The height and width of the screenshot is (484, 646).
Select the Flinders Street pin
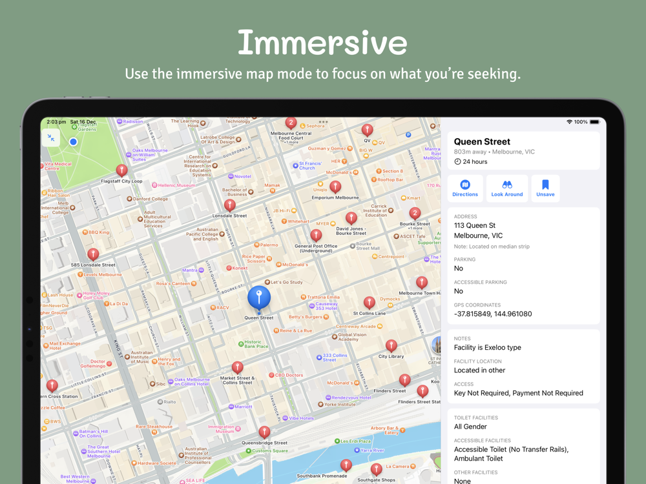click(x=404, y=380)
